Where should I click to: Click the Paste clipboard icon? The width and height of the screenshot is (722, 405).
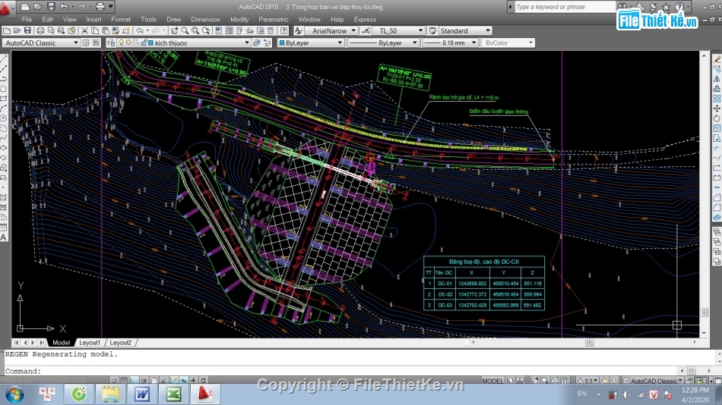coord(106,31)
